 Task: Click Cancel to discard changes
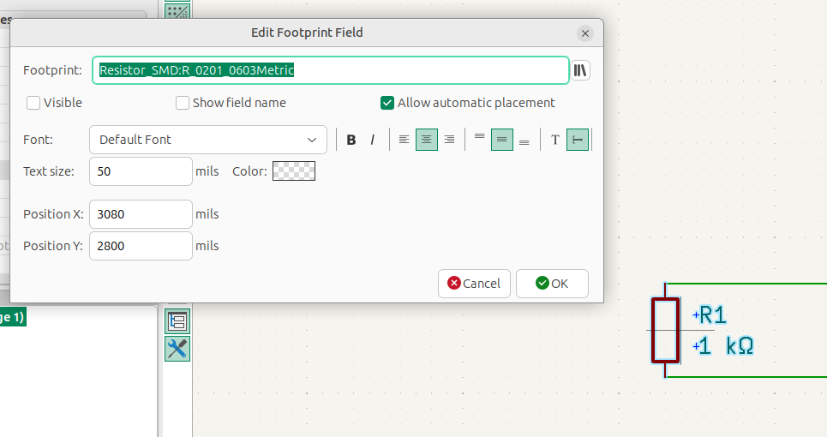[x=474, y=284]
